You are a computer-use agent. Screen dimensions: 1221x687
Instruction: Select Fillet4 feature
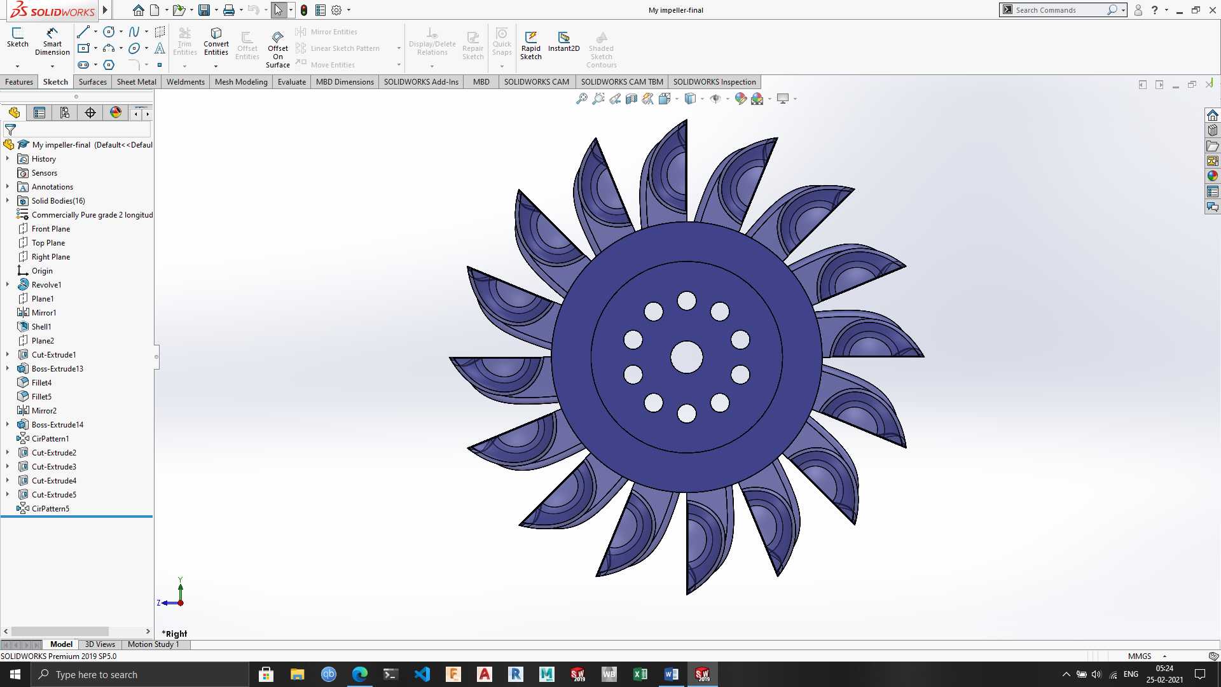[41, 383]
